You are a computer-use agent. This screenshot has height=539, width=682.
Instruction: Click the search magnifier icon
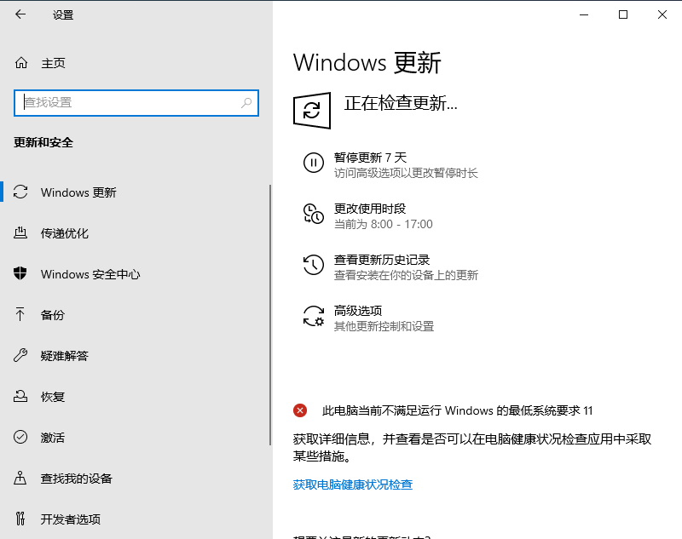[246, 103]
